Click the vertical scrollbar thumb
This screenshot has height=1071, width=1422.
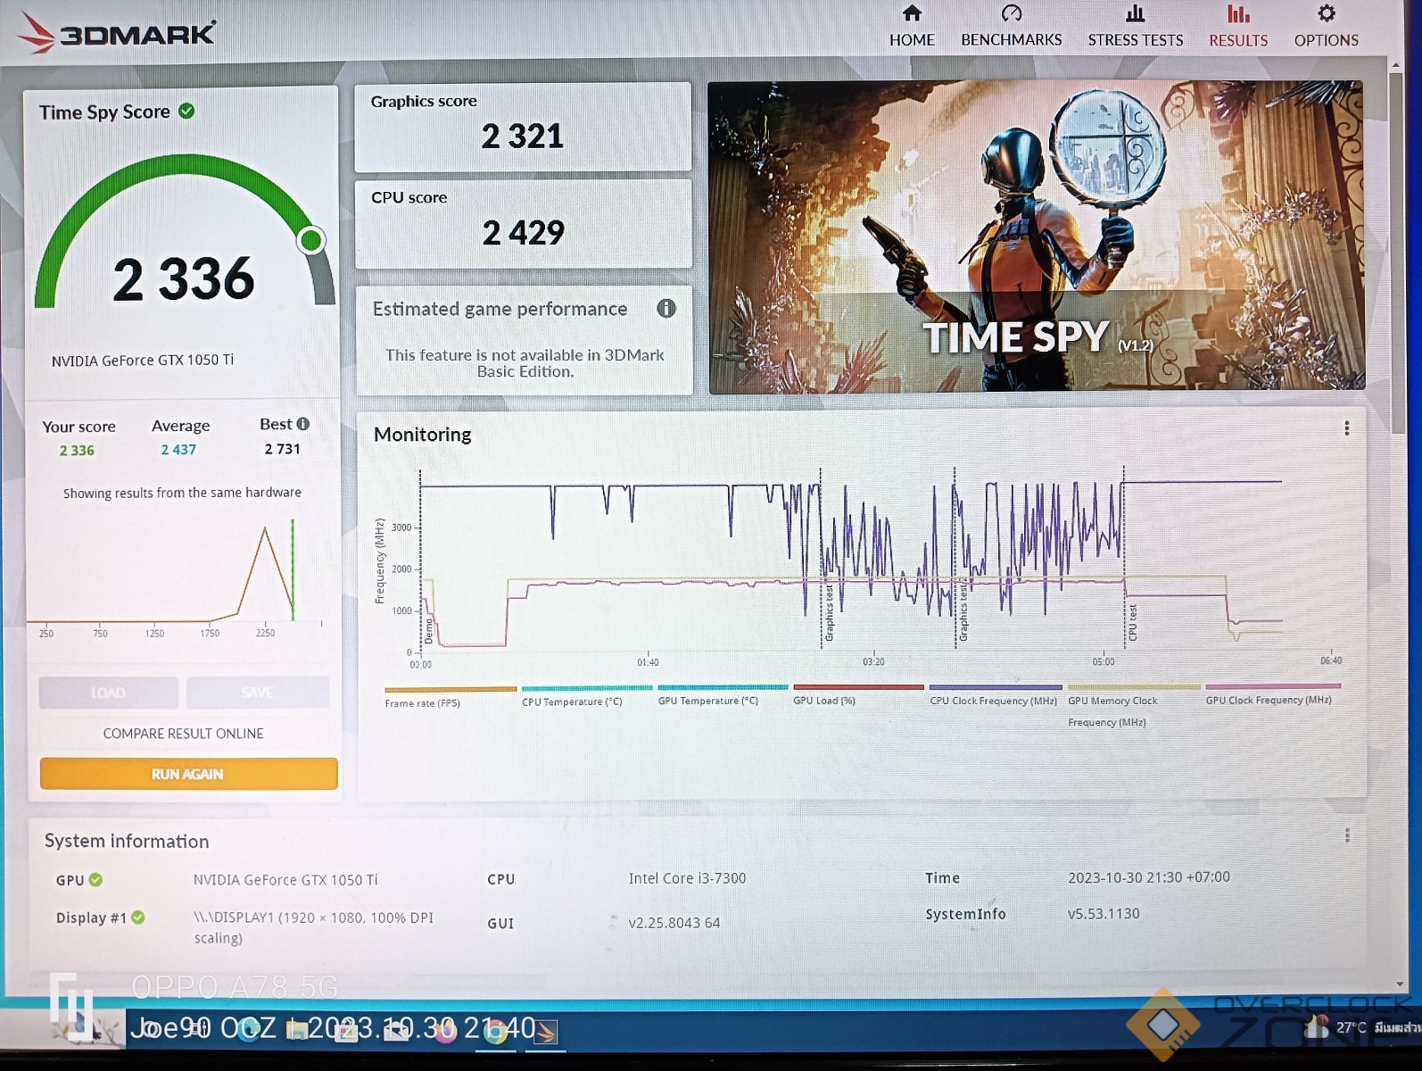pyautogui.click(x=1397, y=252)
